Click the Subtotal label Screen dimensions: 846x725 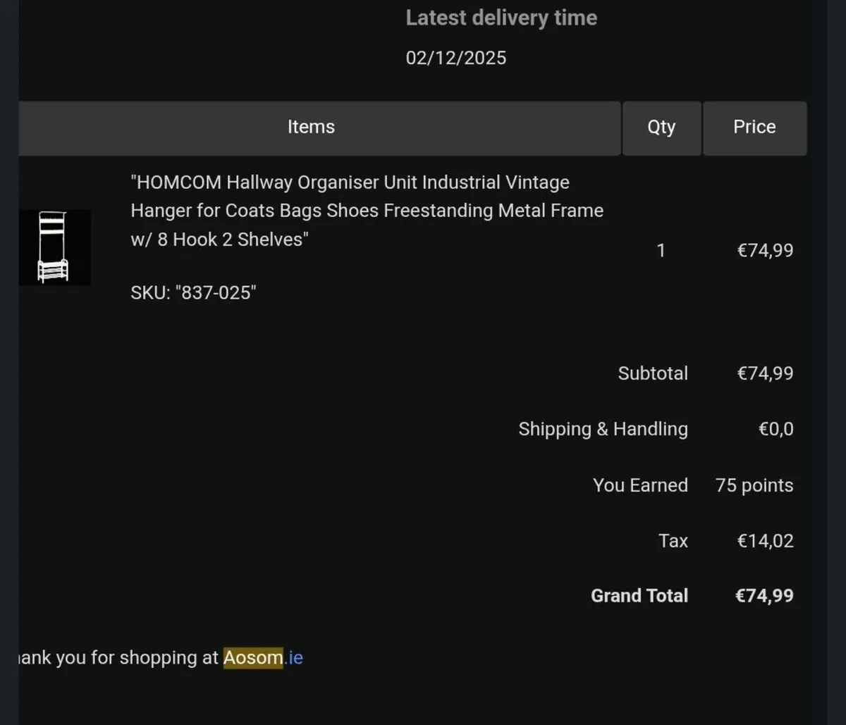[652, 373]
